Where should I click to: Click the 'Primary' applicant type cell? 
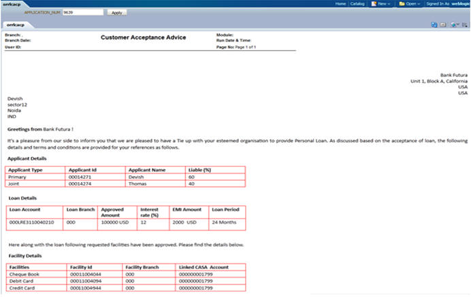17,177
